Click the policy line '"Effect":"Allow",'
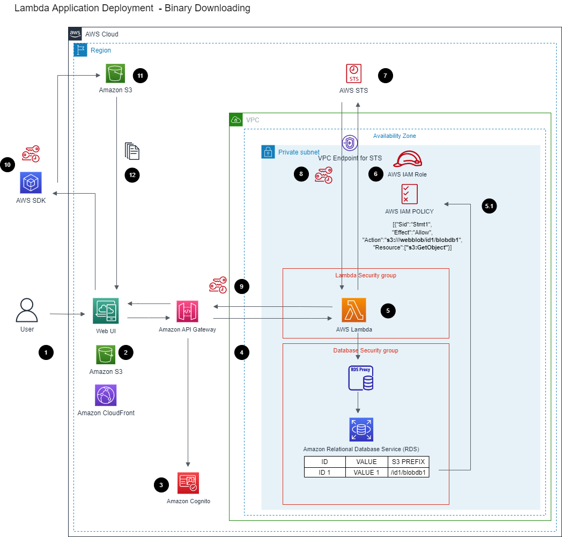Screen dimensions: 562x537 (x=412, y=232)
